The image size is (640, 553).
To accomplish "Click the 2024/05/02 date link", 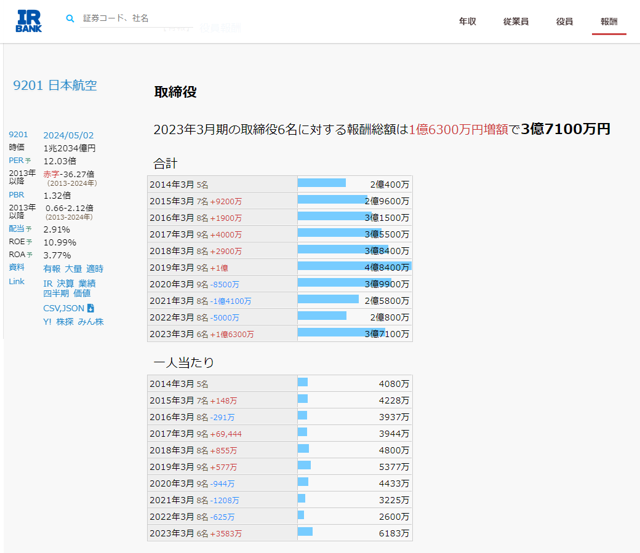I will pyautogui.click(x=68, y=135).
